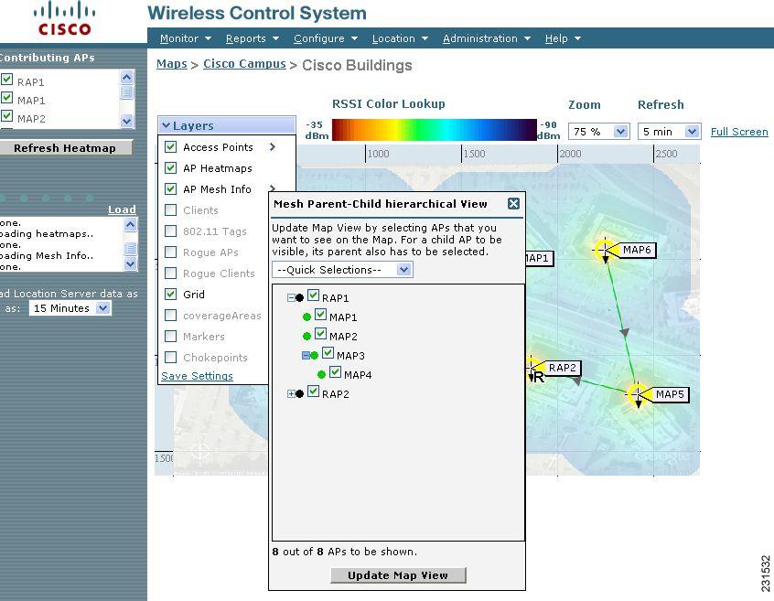Expand the RAP2 tree node

pos(291,393)
